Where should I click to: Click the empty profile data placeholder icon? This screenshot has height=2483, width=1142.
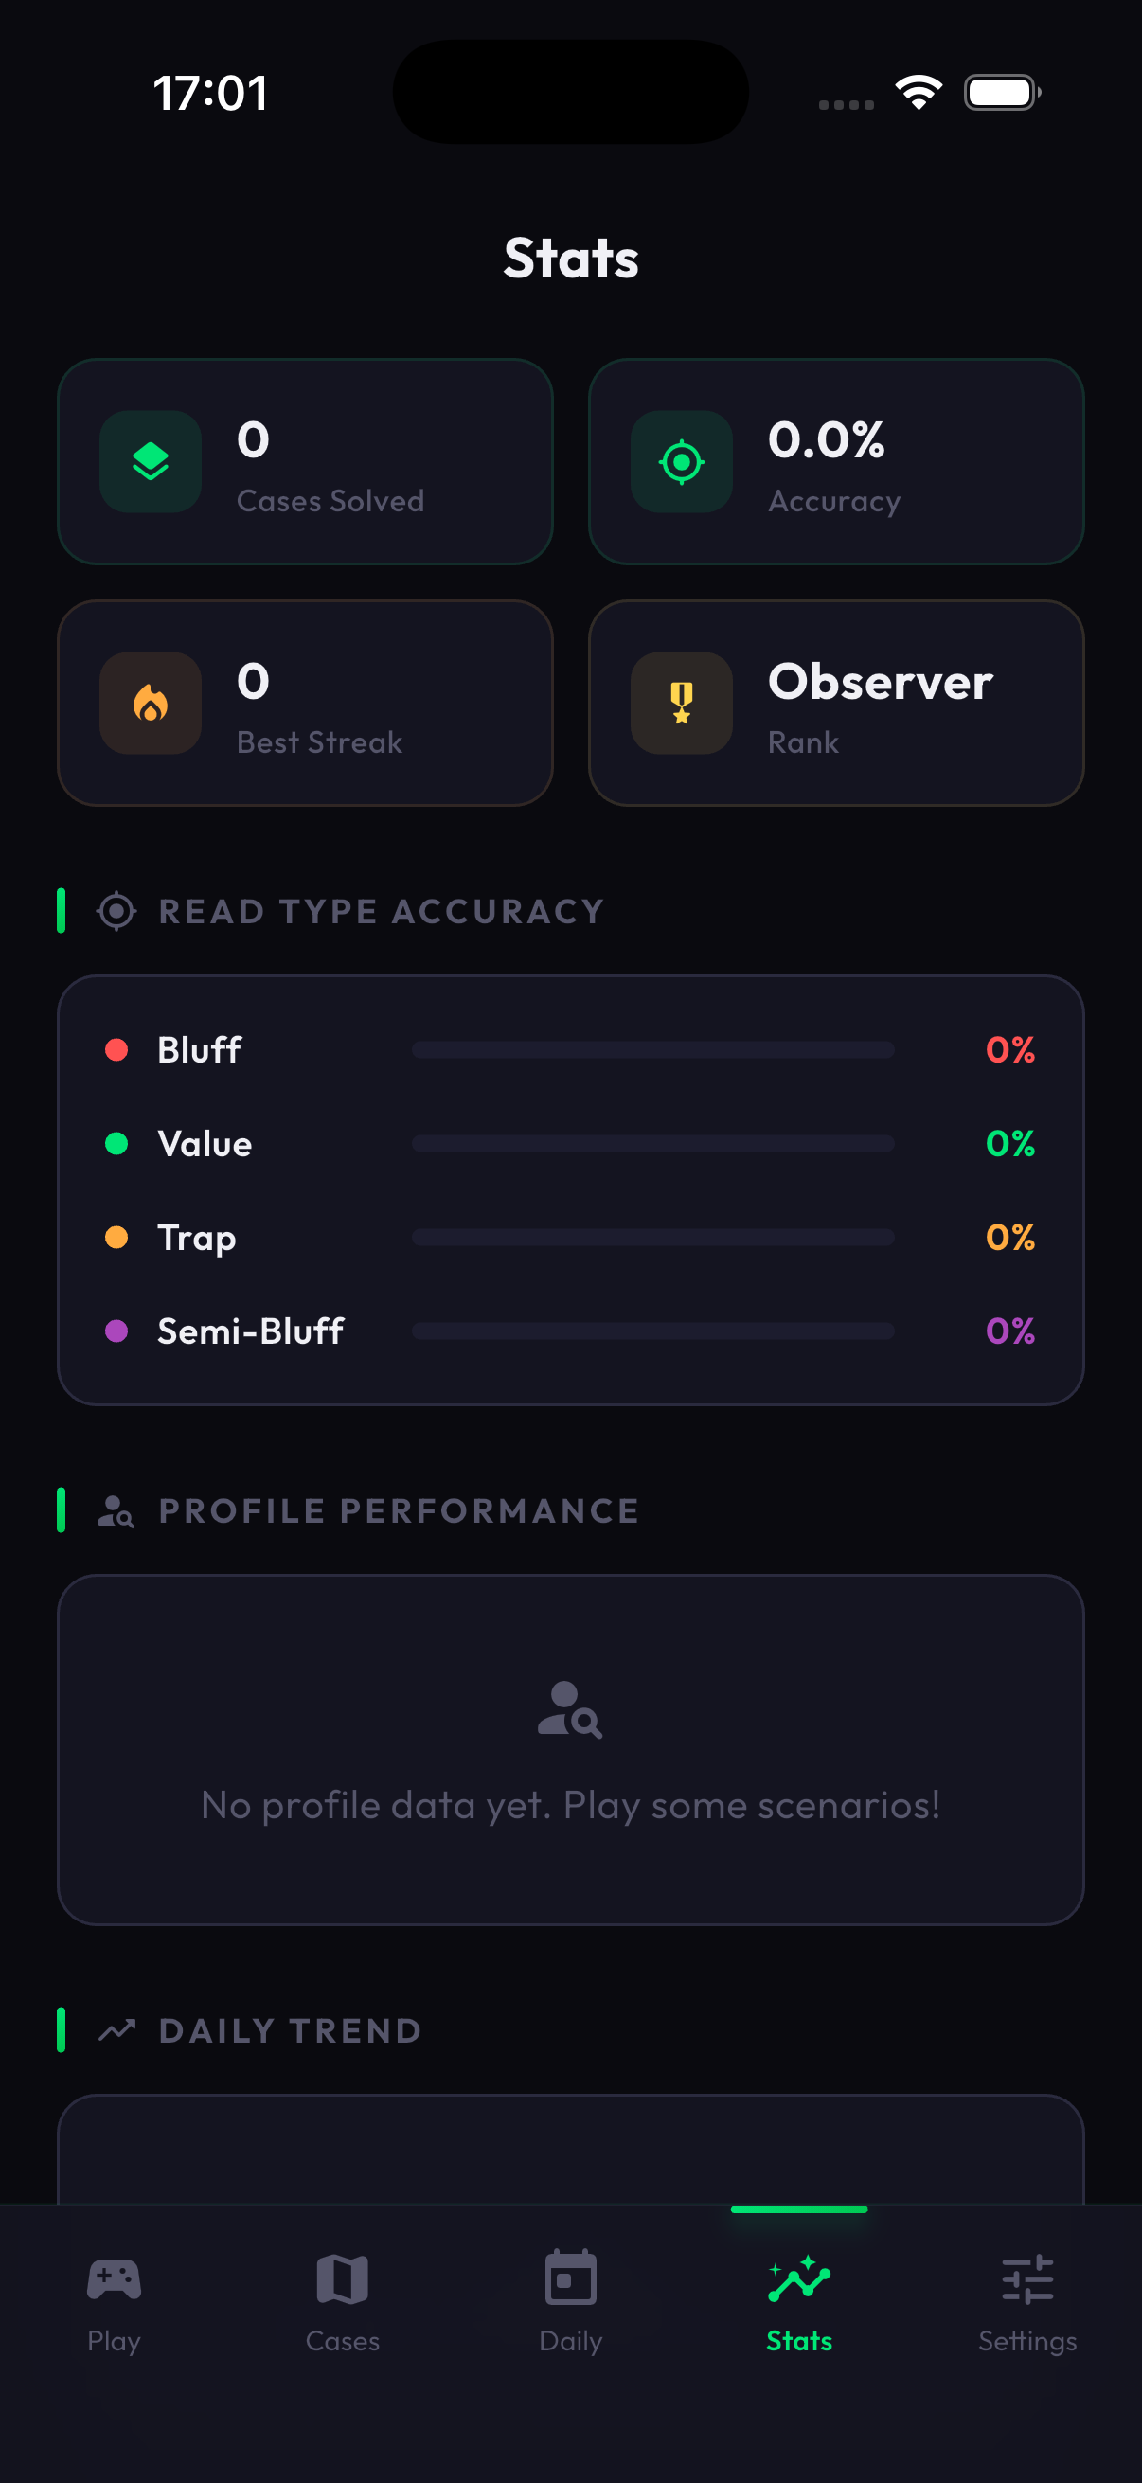point(570,1711)
